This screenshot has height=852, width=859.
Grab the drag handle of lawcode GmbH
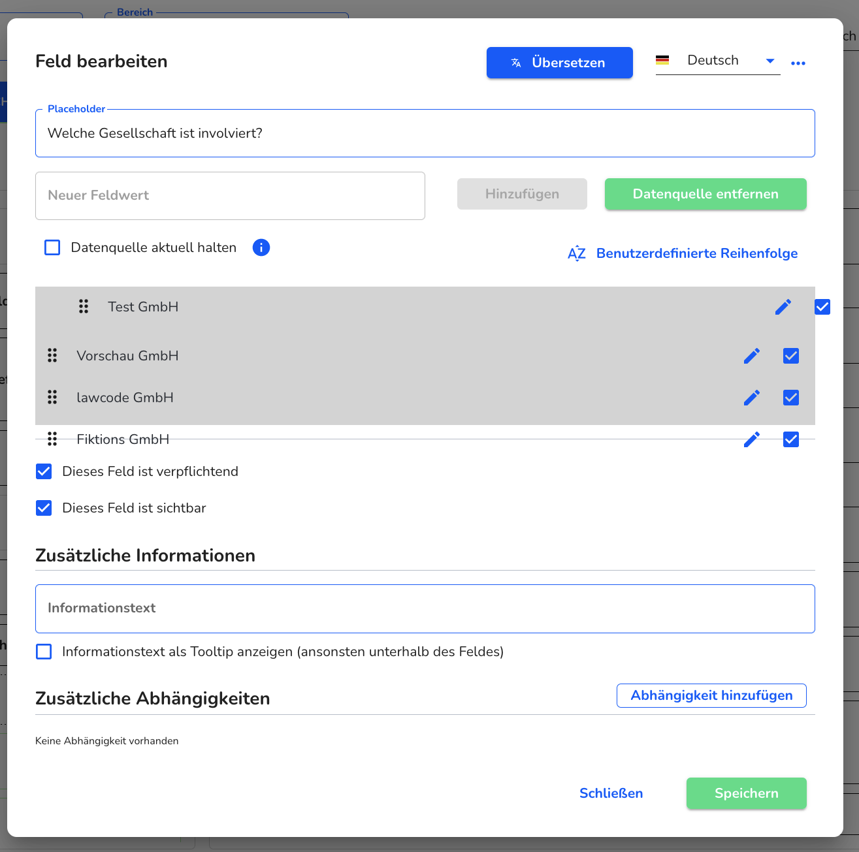pyautogui.click(x=52, y=397)
